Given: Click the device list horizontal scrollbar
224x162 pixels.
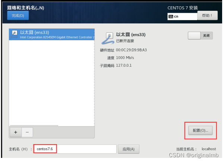Looking at the screenshot, I should (x=34, y=126).
